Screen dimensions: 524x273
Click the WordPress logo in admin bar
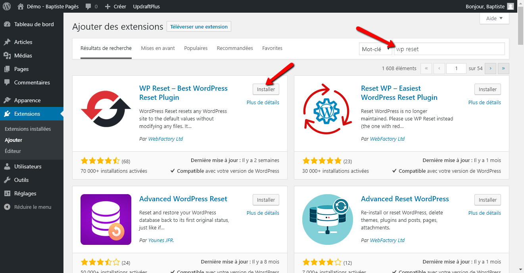click(x=7, y=6)
